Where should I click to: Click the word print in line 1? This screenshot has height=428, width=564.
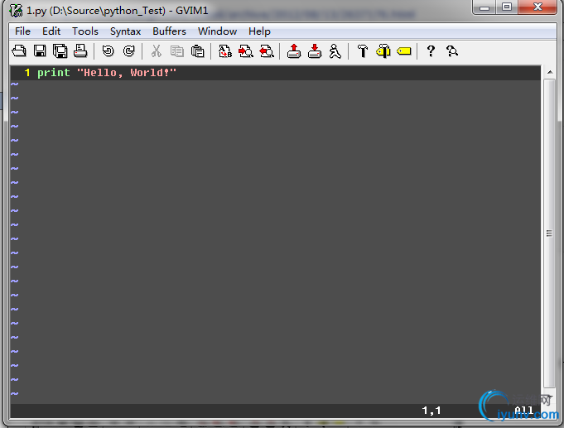tap(54, 73)
